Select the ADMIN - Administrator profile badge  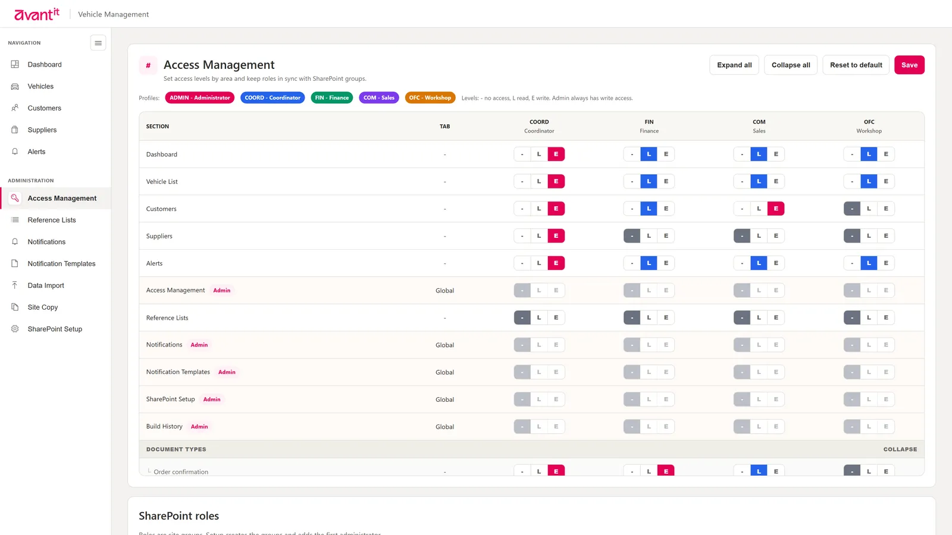[x=200, y=97]
